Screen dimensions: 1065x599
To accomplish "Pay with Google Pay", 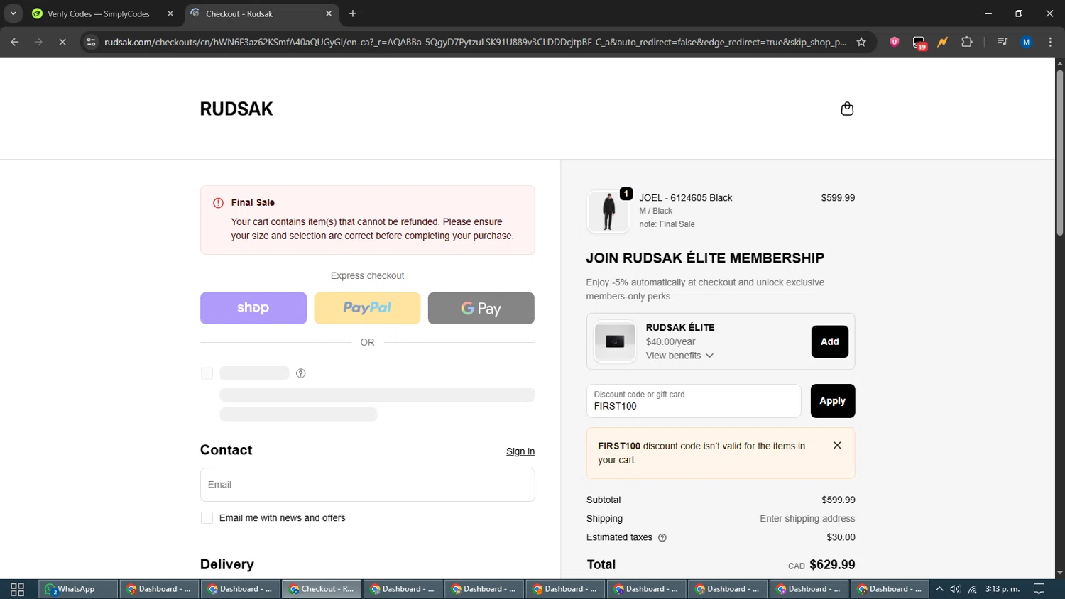I will [481, 308].
